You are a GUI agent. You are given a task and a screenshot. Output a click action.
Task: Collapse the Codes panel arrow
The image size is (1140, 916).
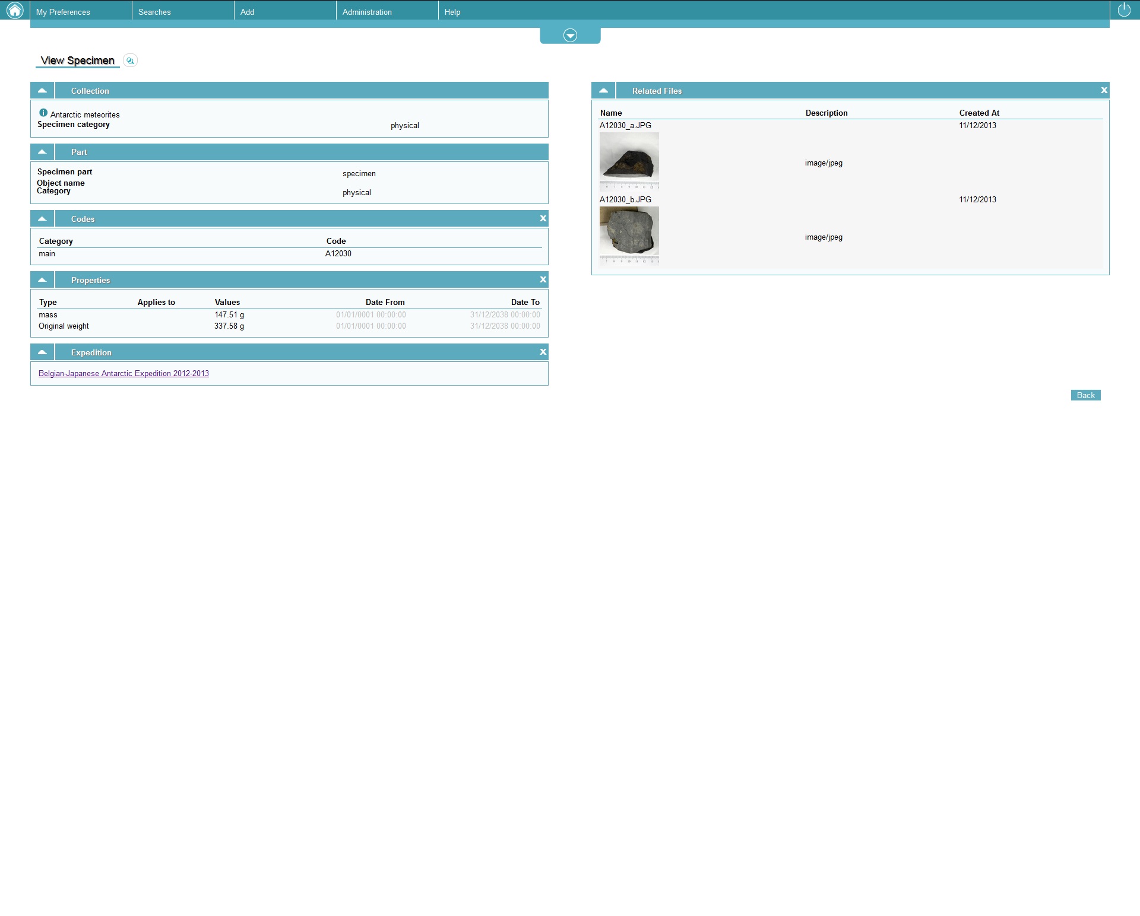point(42,219)
